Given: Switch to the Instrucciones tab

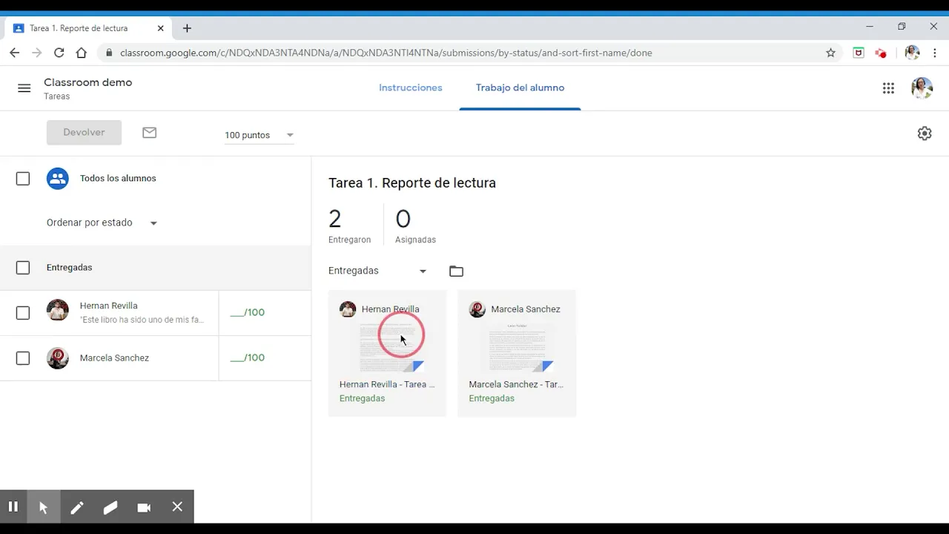Looking at the screenshot, I should point(411,88).
